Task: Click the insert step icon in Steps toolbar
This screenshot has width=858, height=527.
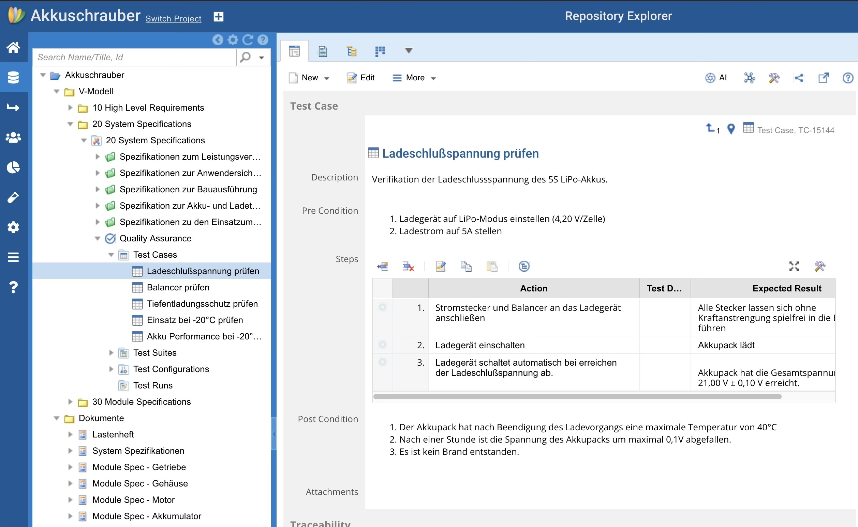Action: [x=383, y=267]
